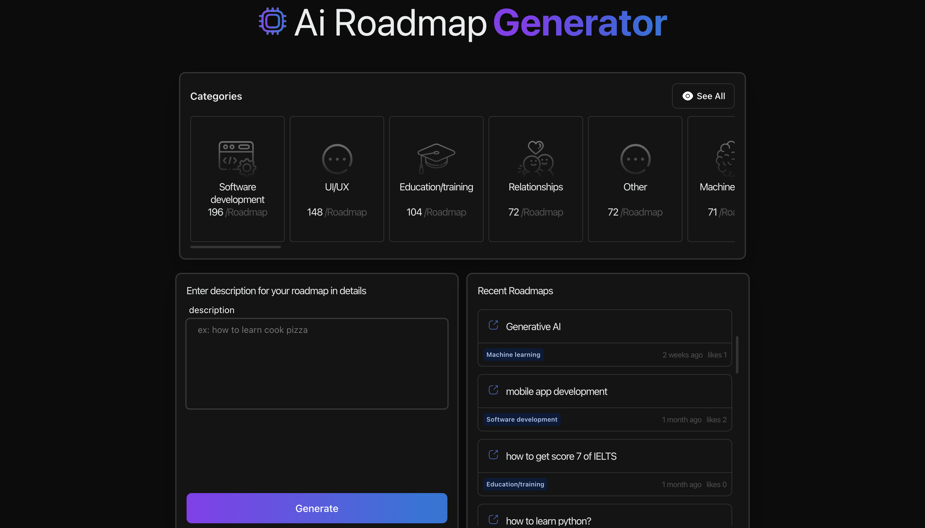Click the Education/training graduation cap icon
The height and width of the screenshot is (528, 925).
[x=436, y=159]
